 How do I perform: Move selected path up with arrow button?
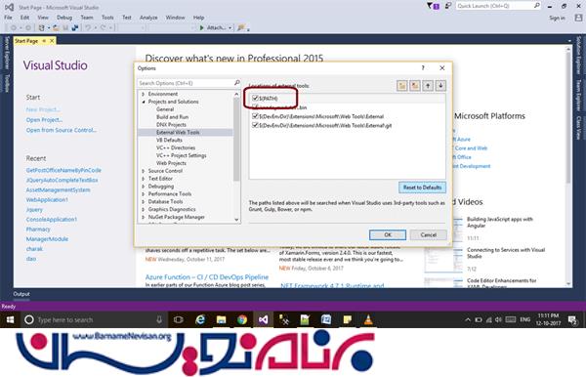[428, 86]
